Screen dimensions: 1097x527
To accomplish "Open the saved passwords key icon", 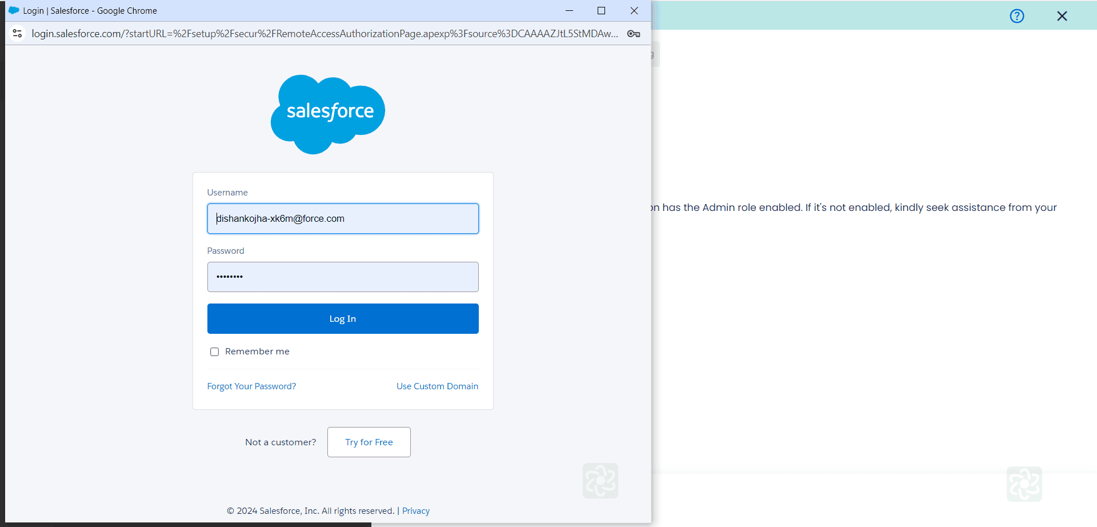I will tap(634, 34).
